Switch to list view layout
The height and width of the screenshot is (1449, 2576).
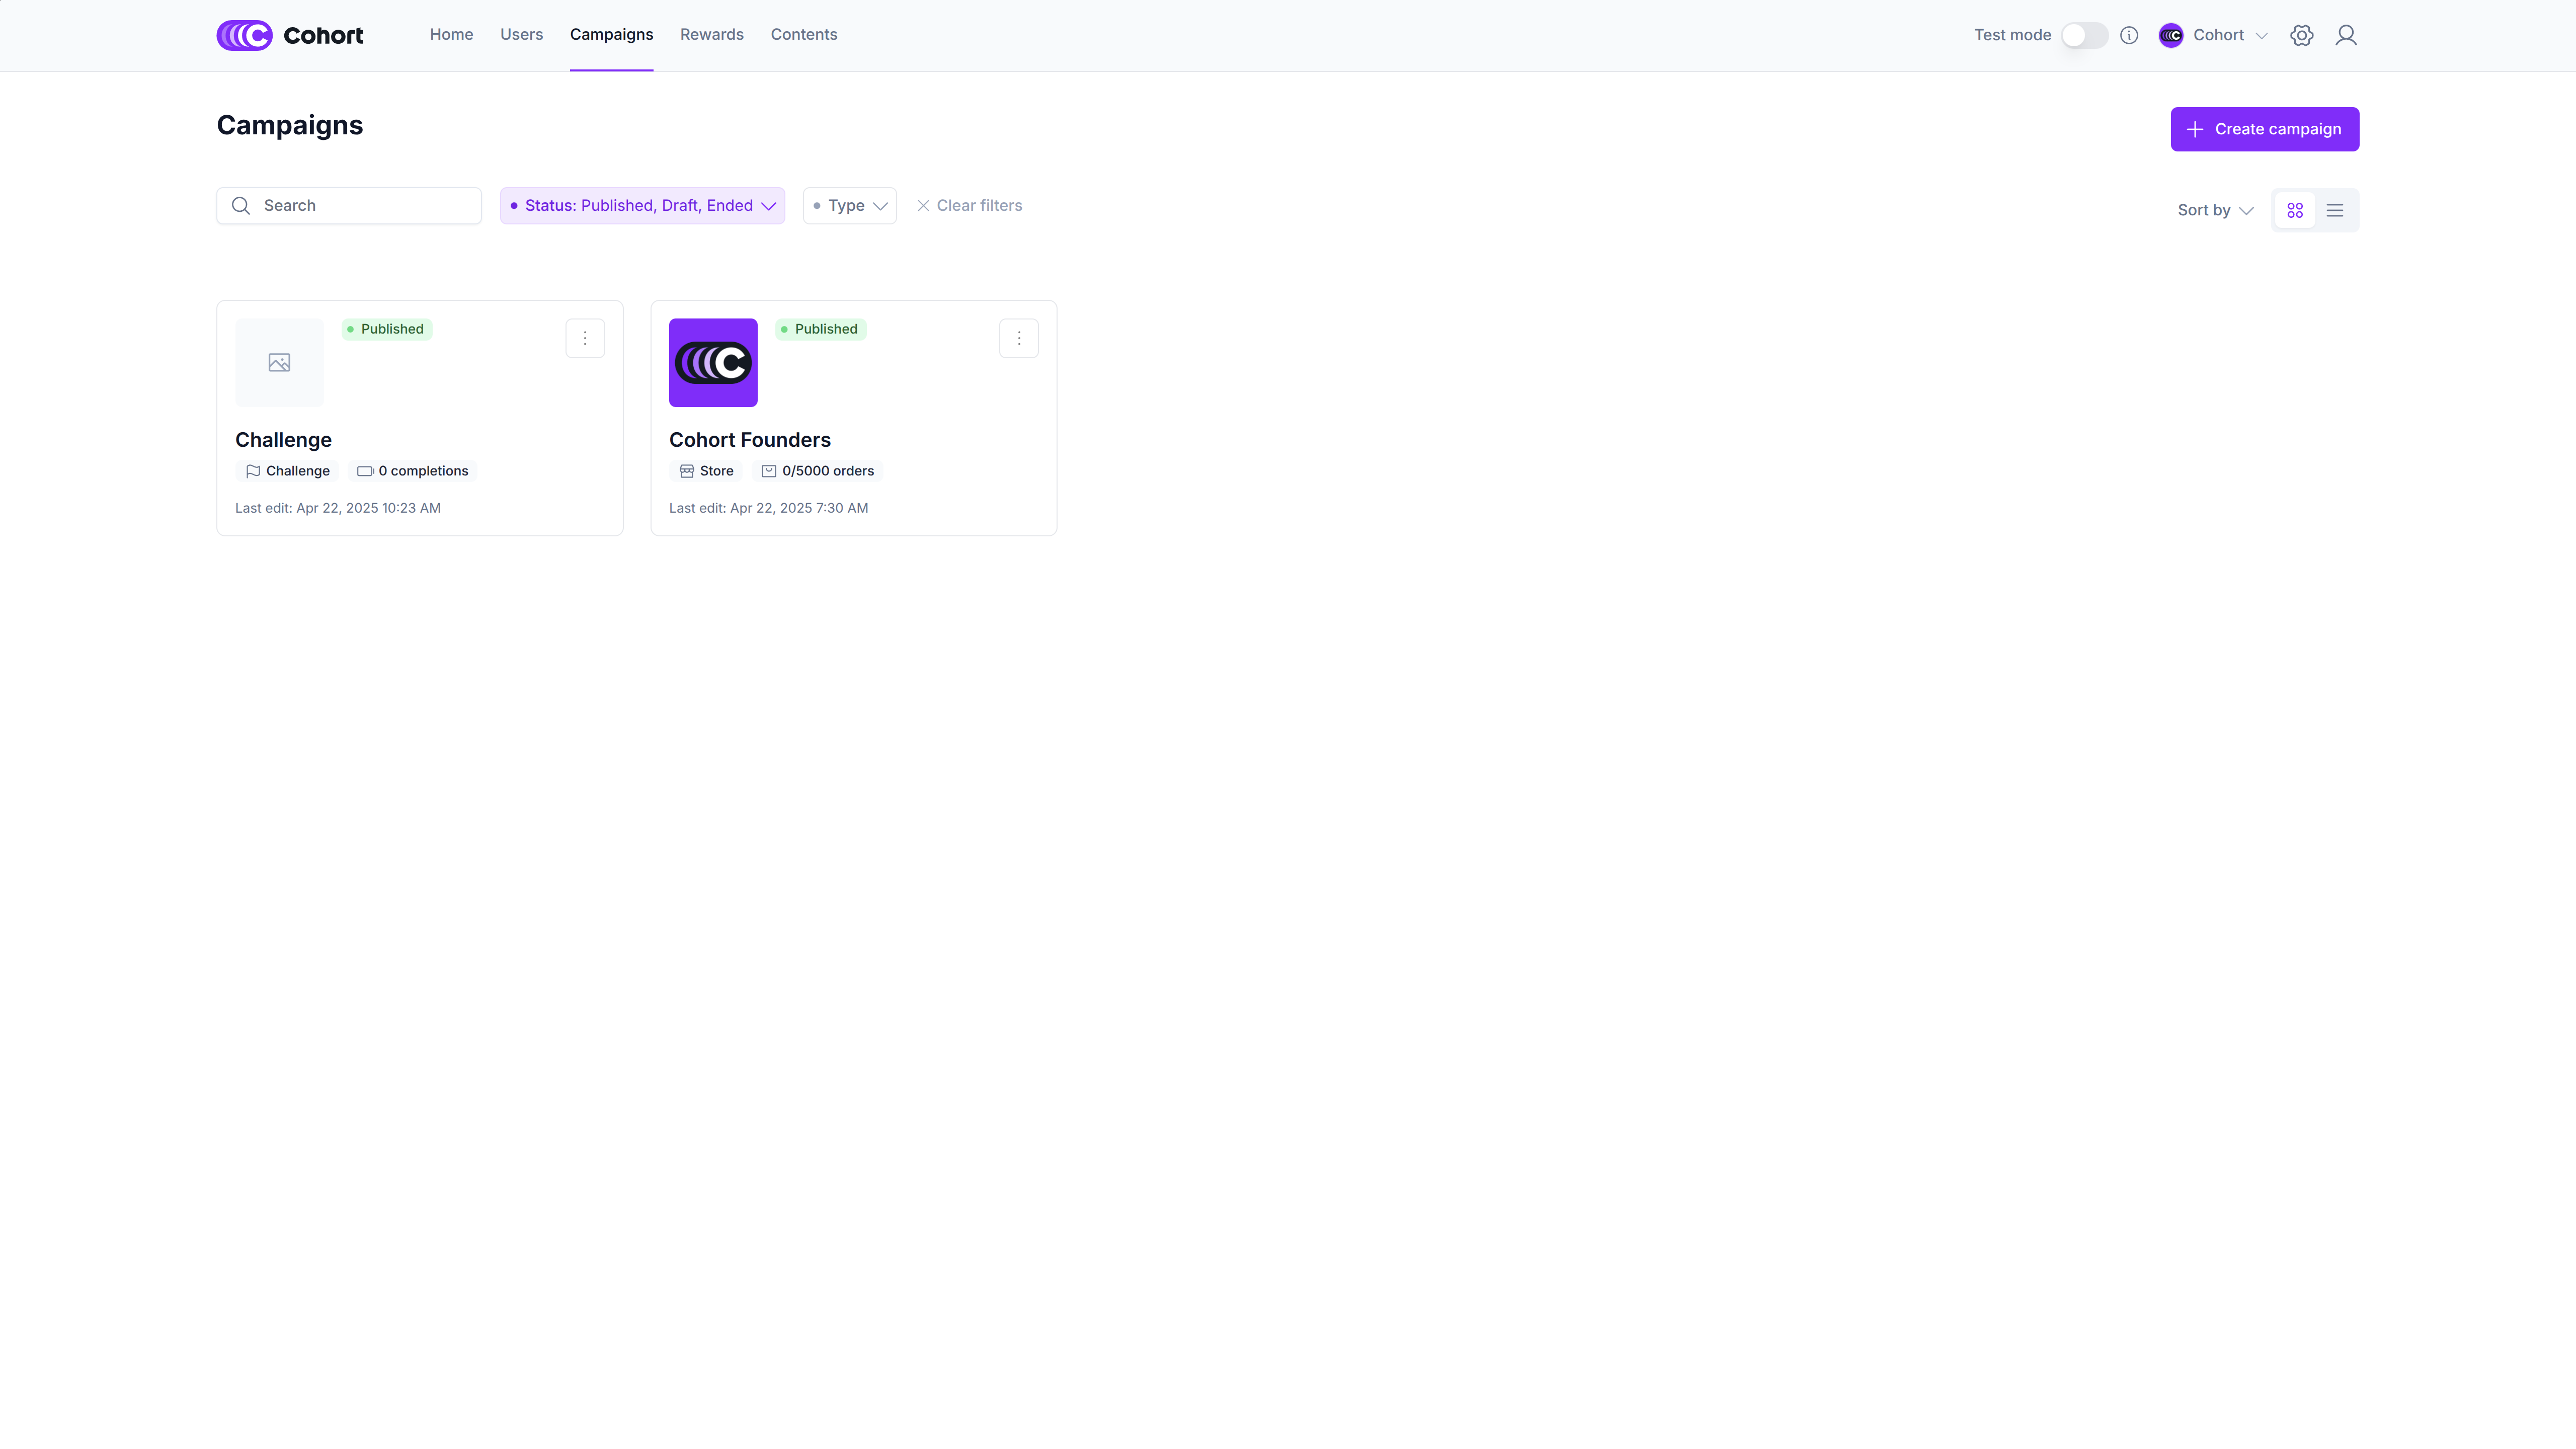click(2334, 210)
